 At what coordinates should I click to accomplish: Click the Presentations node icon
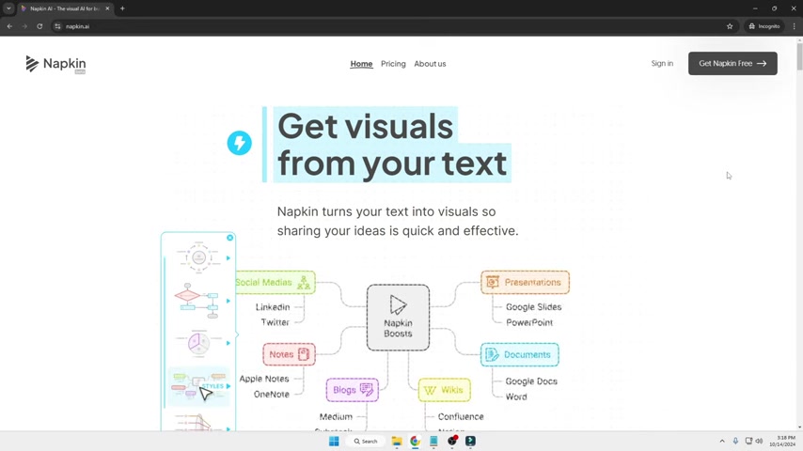coord(493,282)
